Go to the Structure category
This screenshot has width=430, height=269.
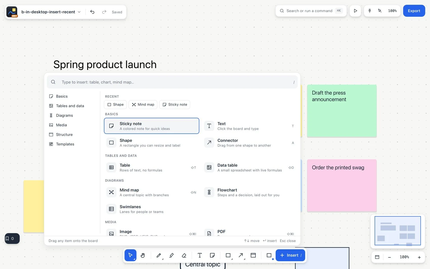click(73, 135)
